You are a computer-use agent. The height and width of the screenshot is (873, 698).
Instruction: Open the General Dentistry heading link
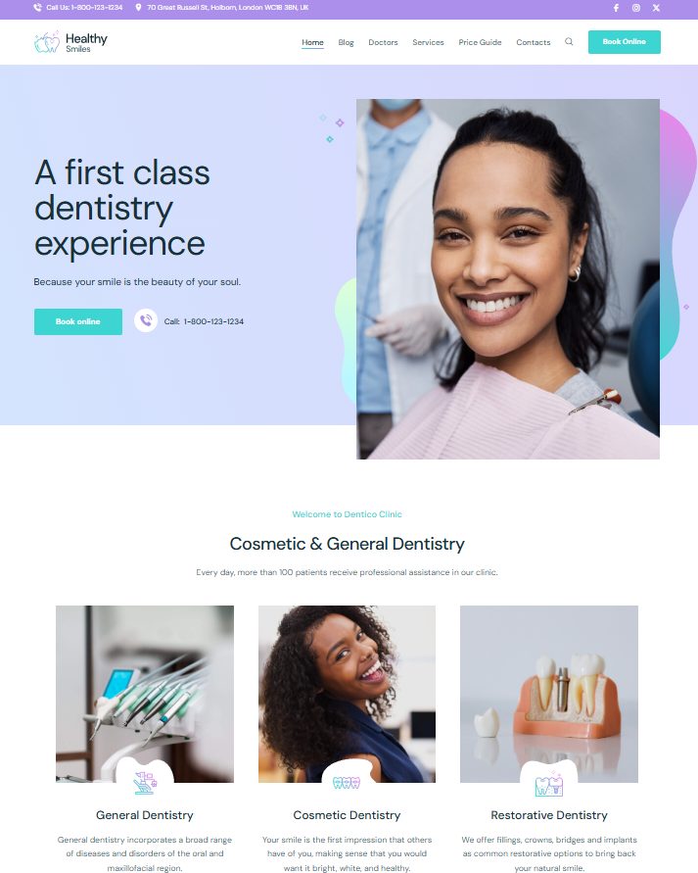pyautogui.click(x=145, y=815)
